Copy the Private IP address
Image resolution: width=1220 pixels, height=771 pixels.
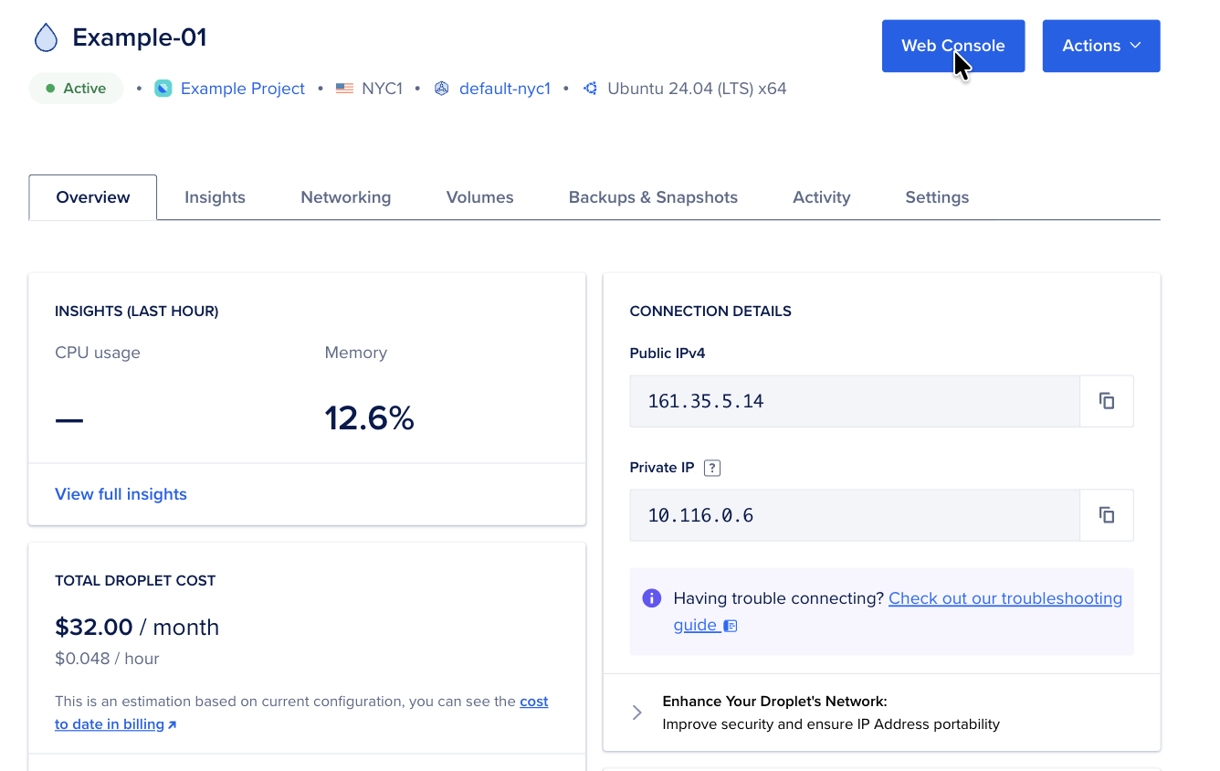pos(1106,514)
